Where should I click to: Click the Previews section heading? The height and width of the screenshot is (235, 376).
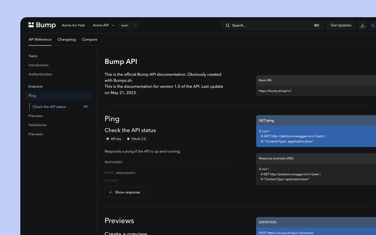click(x=119, y=221)
